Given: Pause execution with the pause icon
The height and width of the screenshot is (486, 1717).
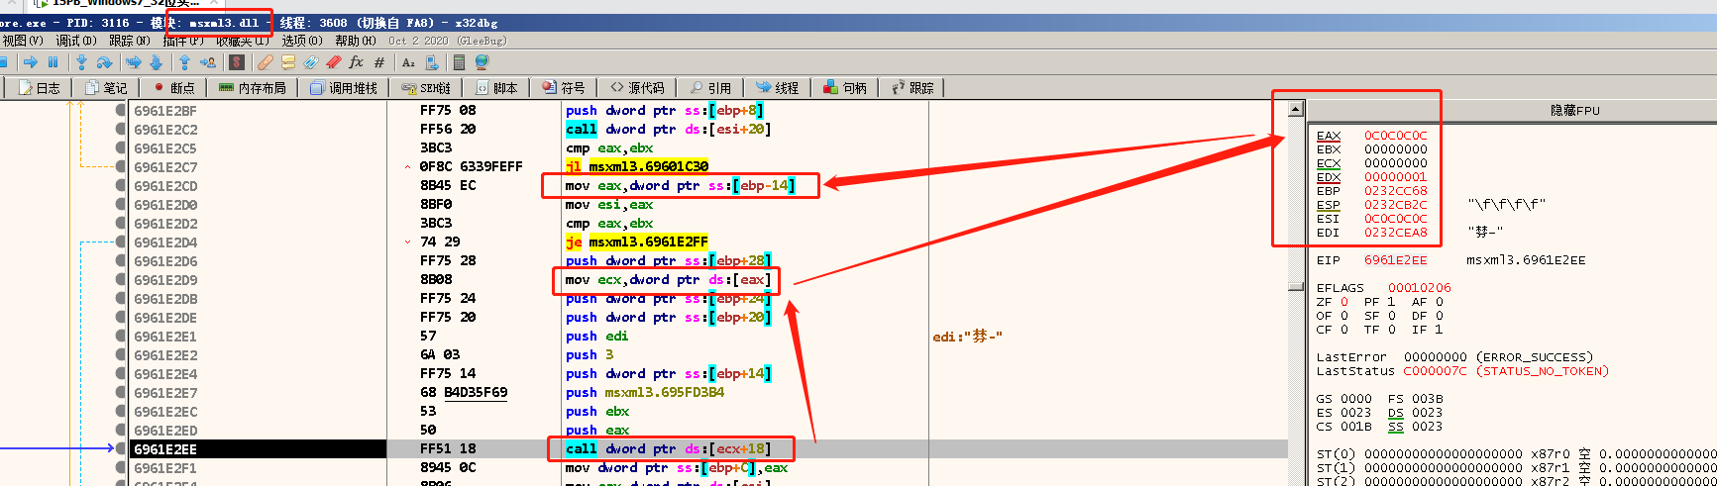Looking at the screenshot, I should click(x=54, y=62).
